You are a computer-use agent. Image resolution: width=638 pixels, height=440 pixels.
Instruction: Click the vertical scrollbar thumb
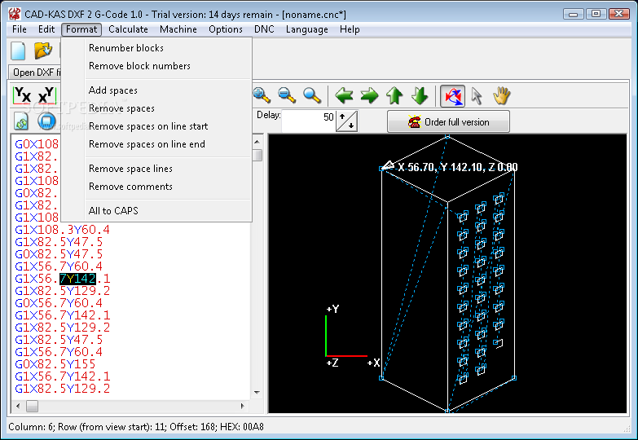tap(257, 156)
